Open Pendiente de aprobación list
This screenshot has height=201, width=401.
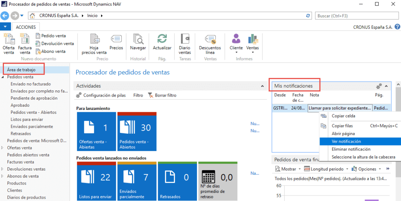34,98
